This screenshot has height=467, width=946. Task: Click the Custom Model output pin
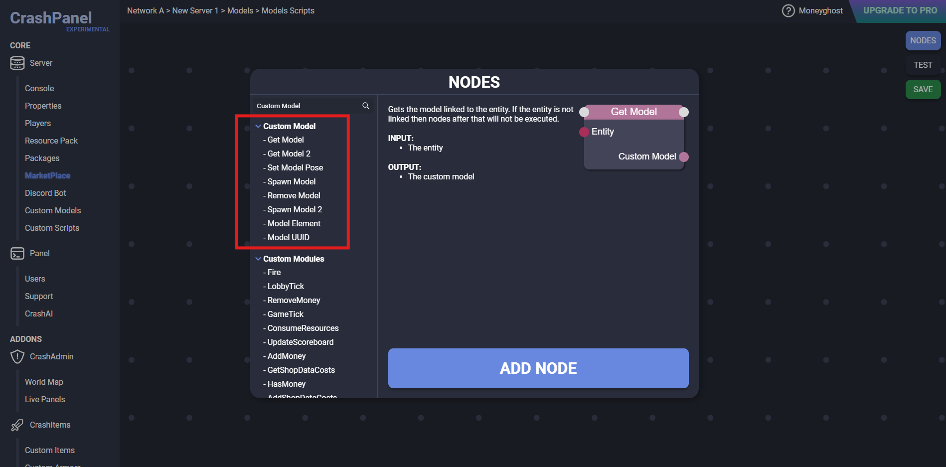click(x=684, y=157)
